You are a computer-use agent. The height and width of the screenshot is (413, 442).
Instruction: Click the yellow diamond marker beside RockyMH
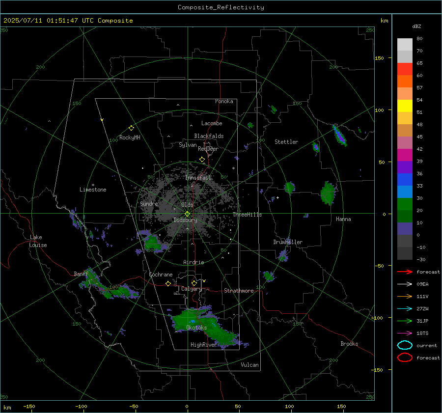pyautogui.click(x=131, y=128)
